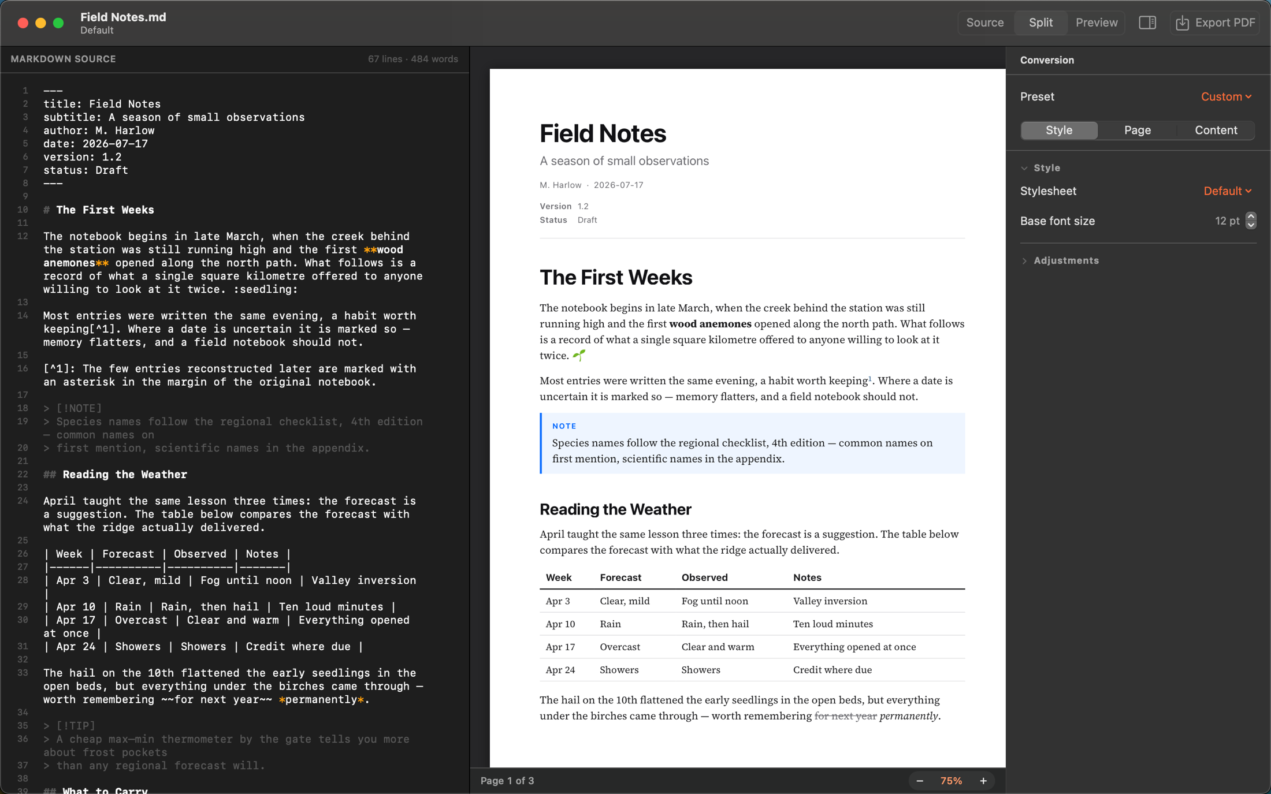Open the Preset Custom dropdown
The width and height of the screenshot is (1271, 794).
pos(1226,96)
